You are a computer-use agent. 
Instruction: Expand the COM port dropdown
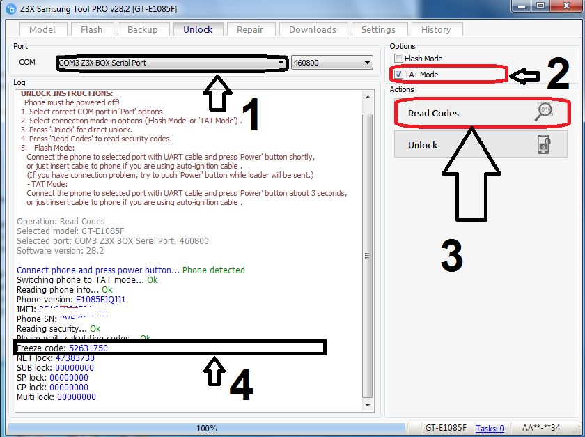click(172, 63)
